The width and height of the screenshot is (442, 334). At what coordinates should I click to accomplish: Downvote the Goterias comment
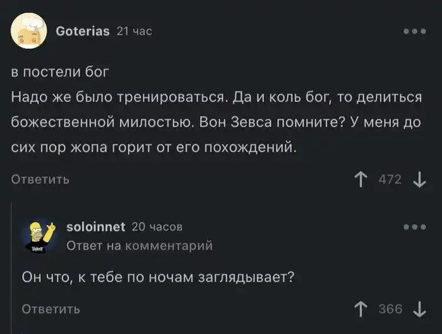(419, 180)
